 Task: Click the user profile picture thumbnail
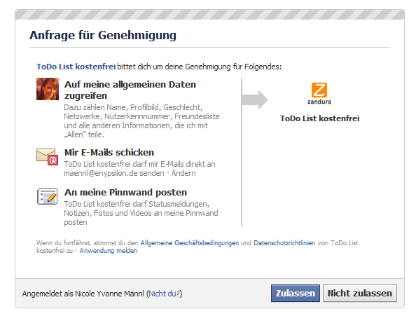click(x=48, y=89)
